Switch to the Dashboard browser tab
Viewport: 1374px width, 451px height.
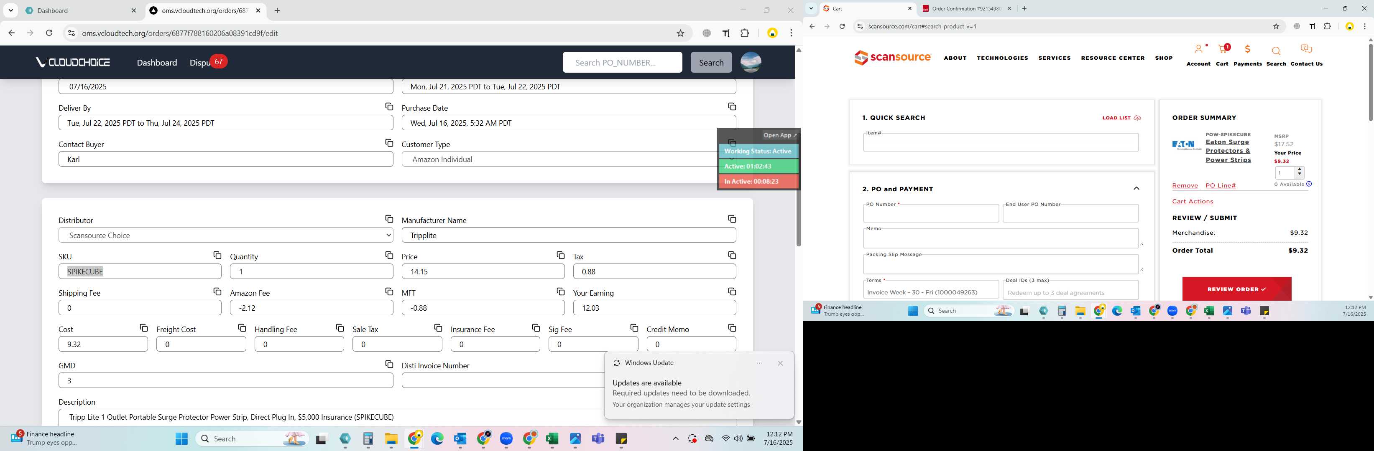pyautogui.click(x=80, y=11)
